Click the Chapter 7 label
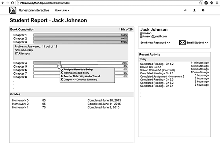The width and height of the screenshot is (220, 168). [x=20, y=74]
